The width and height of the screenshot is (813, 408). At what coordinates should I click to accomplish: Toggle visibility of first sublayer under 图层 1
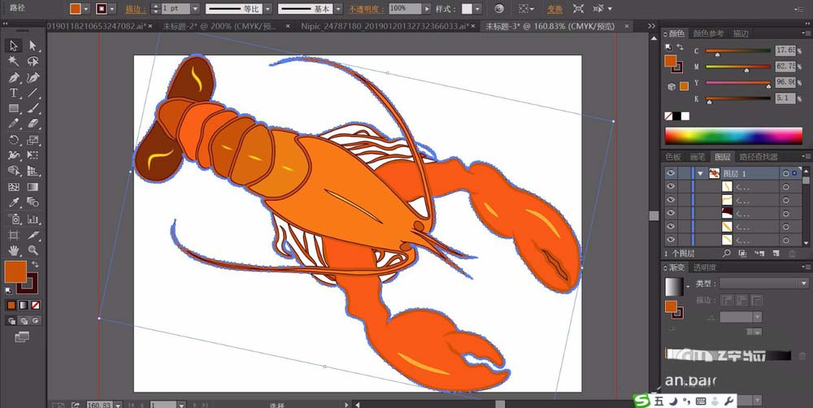tap(671, 187)
